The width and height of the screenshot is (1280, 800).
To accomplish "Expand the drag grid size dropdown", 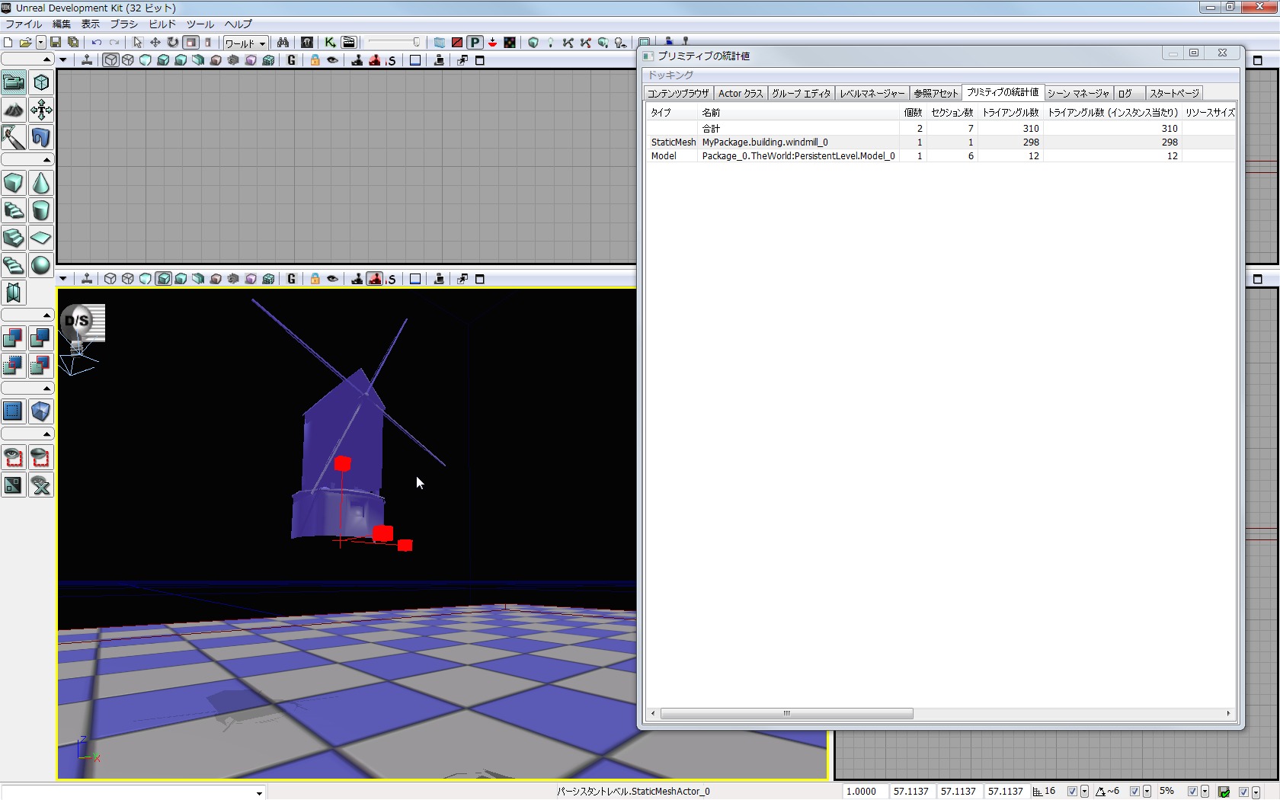I will tap(1084, 792).
